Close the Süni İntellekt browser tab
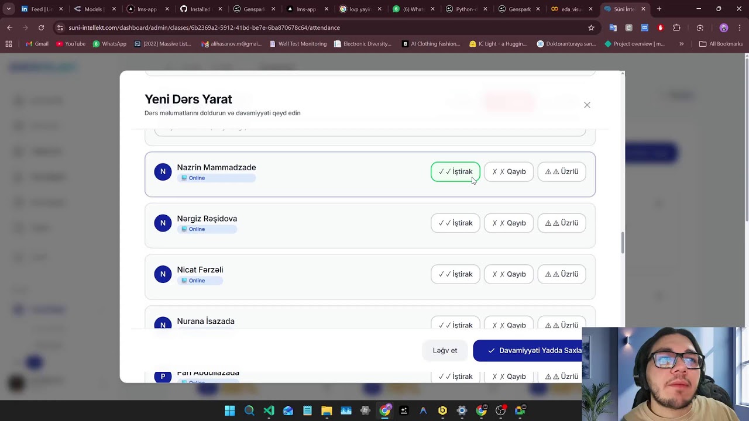This screenshot has height=421, width=749. click(643, 9)
